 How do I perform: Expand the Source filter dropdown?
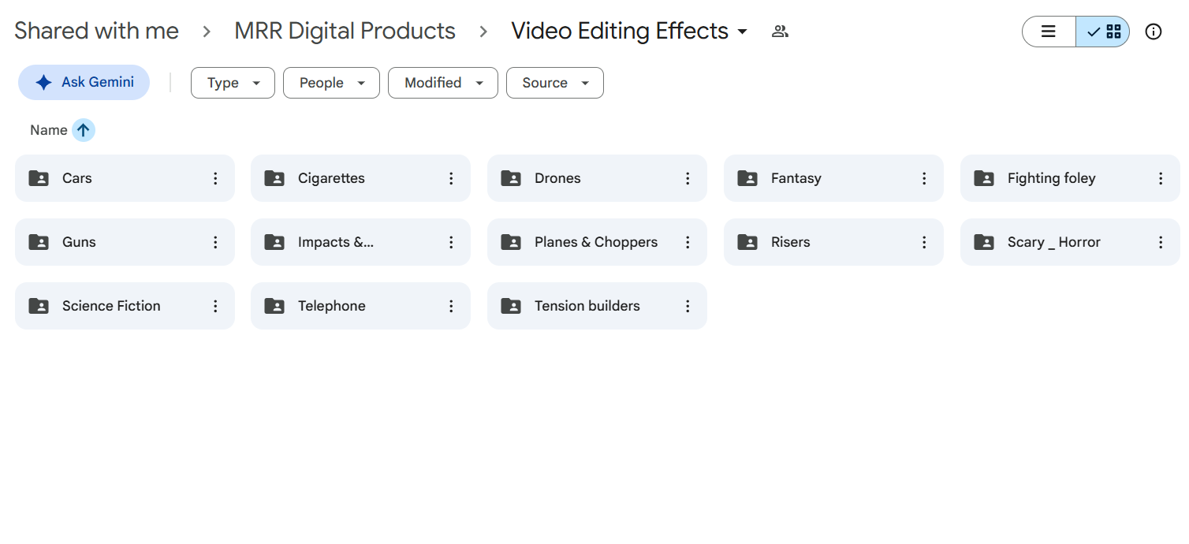[x=555, y=83]
